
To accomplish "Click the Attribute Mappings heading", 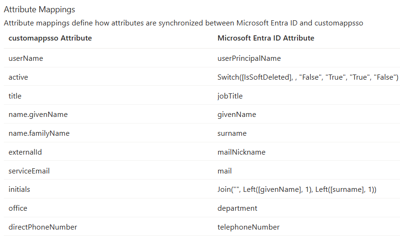I will click(x=39, y=10).
